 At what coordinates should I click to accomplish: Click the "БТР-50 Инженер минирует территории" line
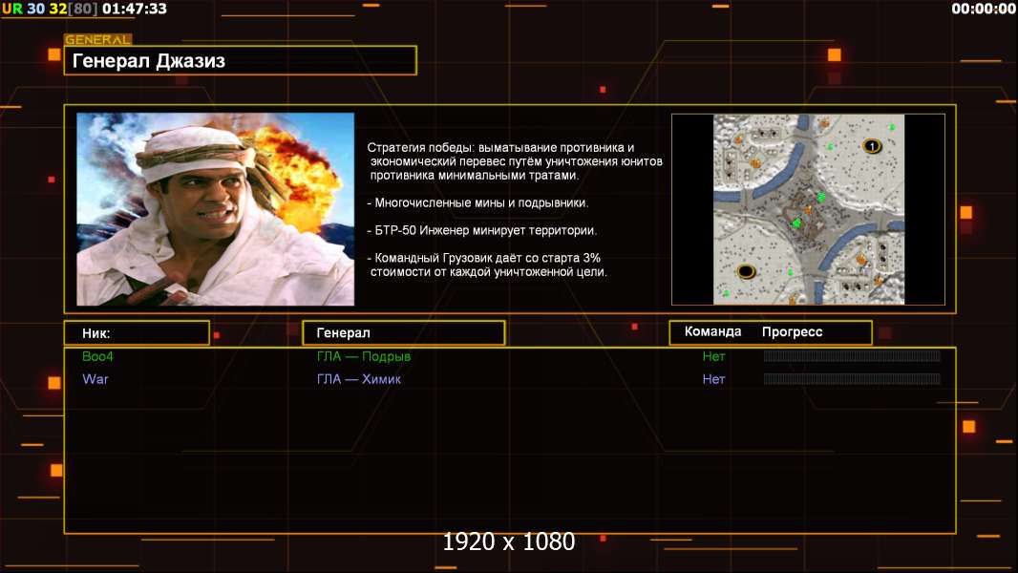click(x=481, y=230)
